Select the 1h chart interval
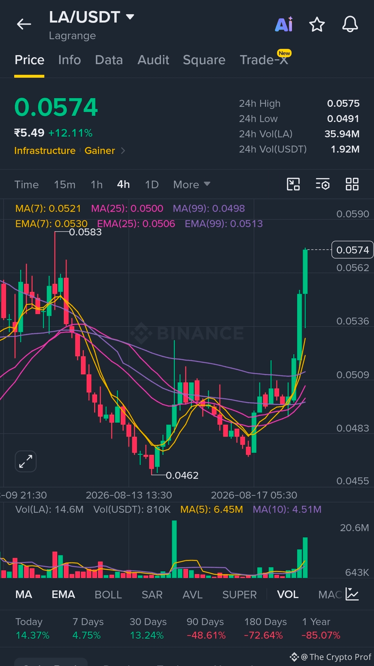 (97, 184)
